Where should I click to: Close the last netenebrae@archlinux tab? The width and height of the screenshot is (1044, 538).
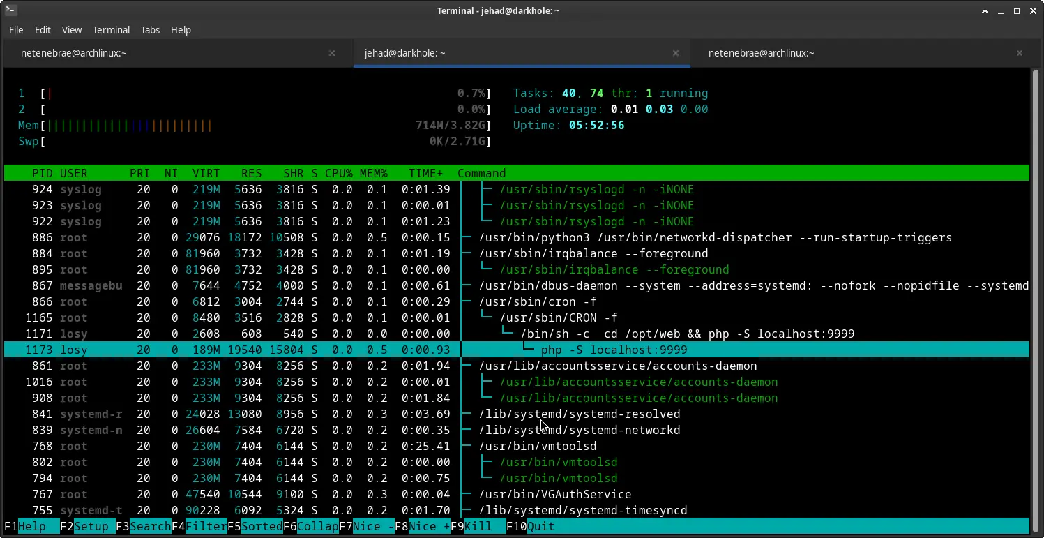[x=1020, y=53]
